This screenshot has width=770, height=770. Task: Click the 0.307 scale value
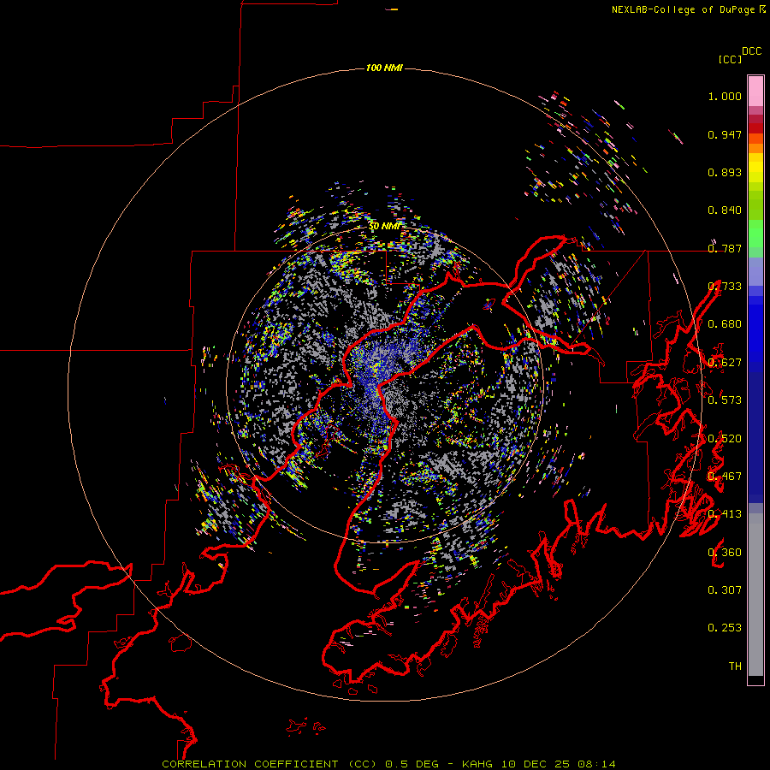pos(725,590)
